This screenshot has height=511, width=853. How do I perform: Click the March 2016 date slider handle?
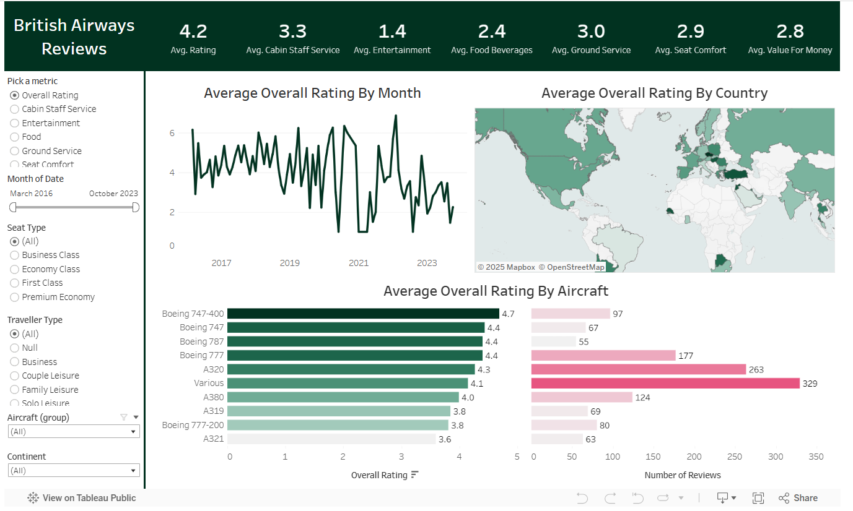click(x=12, y=207)
